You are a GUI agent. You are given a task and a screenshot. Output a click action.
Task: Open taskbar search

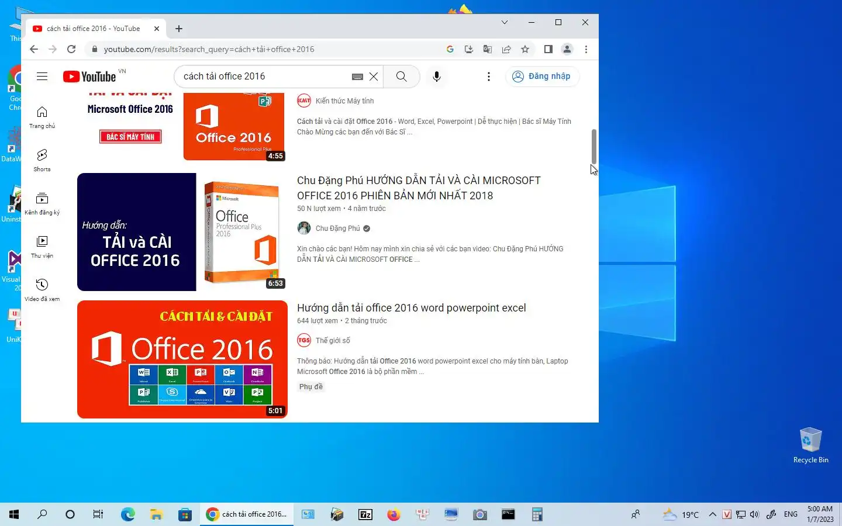coord(42,514)
